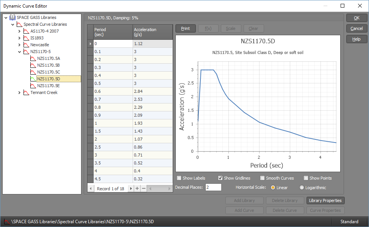The image size is (369, 227).
Task: Click the Tennant Creek library icon
Action: [26, 92]
